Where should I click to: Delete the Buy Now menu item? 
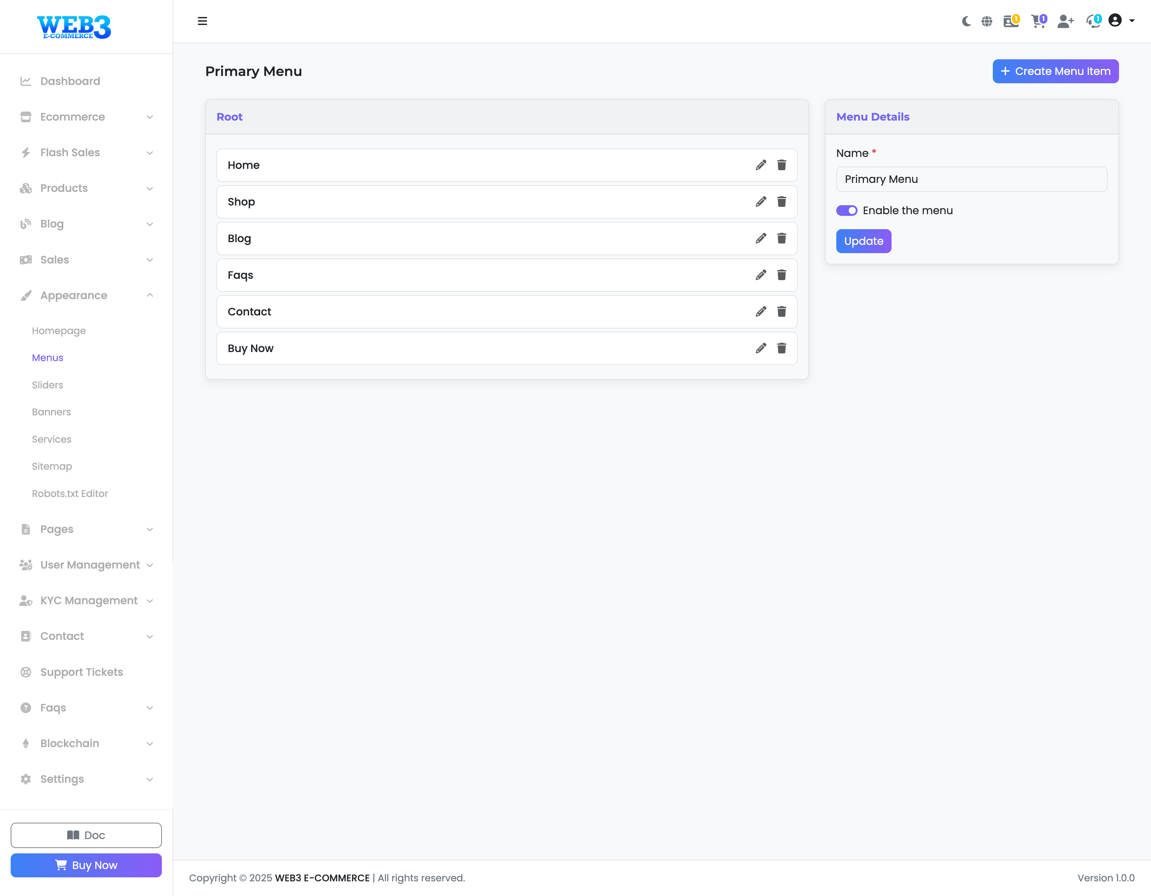coord(782,348)
